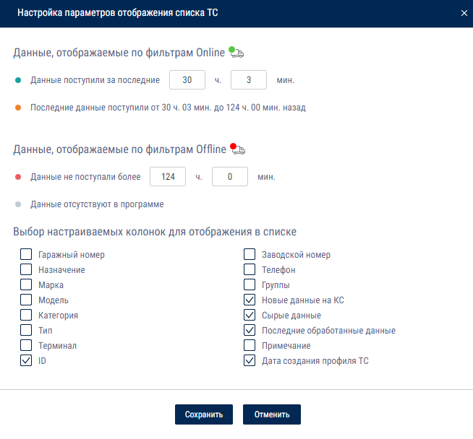Viewport: 473px width, 439px height.
Task: Enable the Терминал checkbox
Action: coord(26,345)
